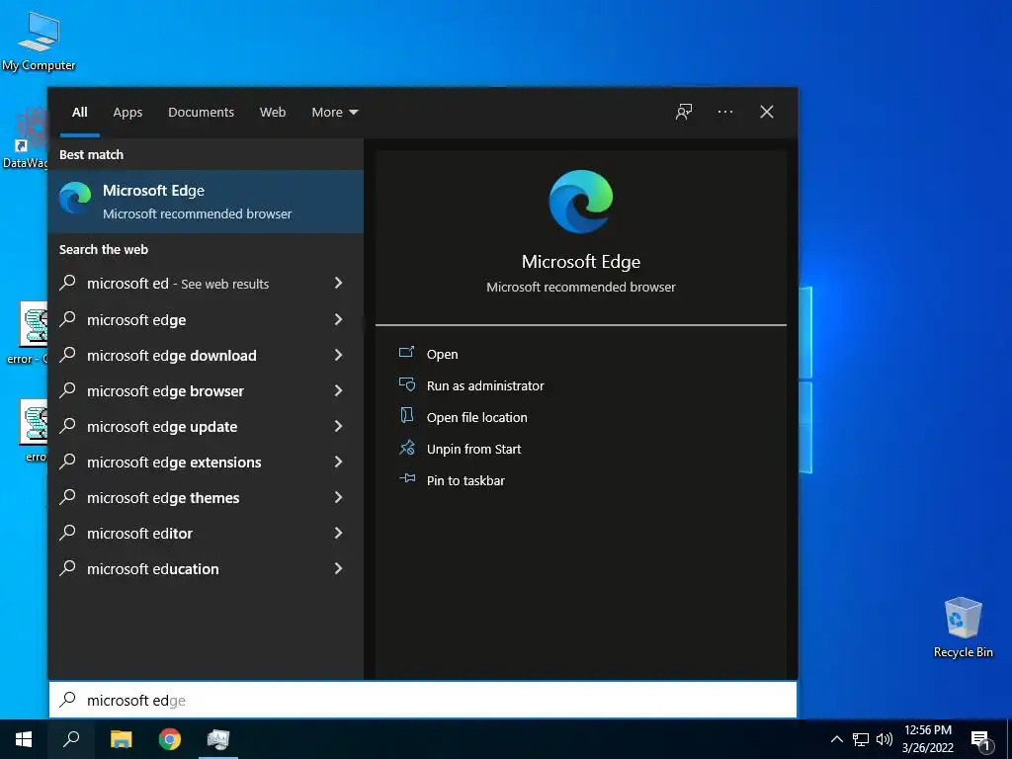Expand arrow for 'microsoft ed - See web results'

pos(338,283)
